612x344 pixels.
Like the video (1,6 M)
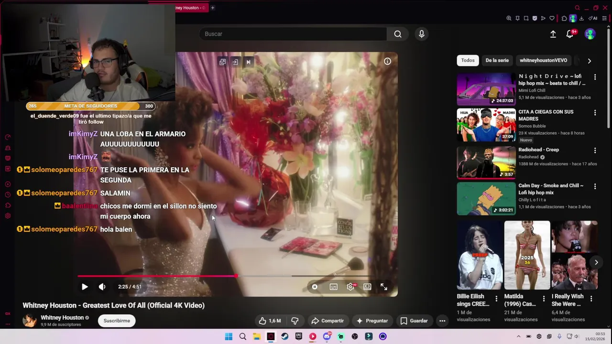tap(270, 321)
